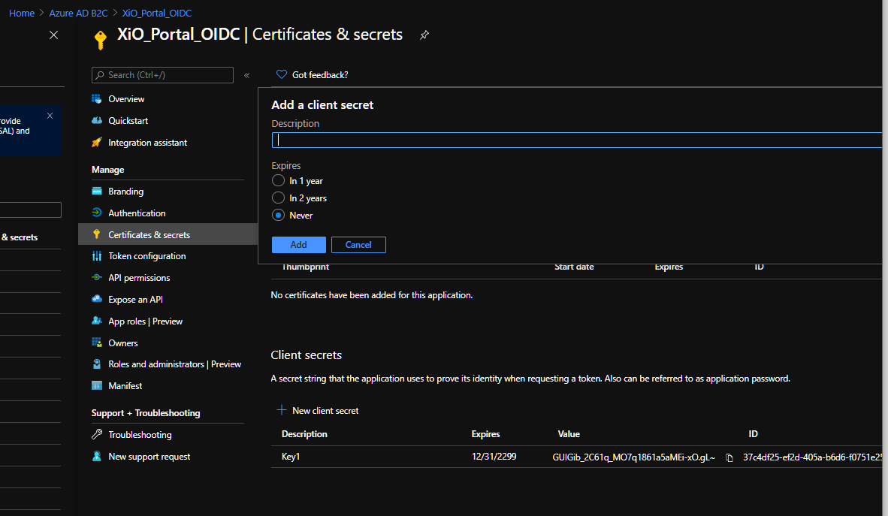Choose 'In 2 years' for secret expiry

point(277,198)
